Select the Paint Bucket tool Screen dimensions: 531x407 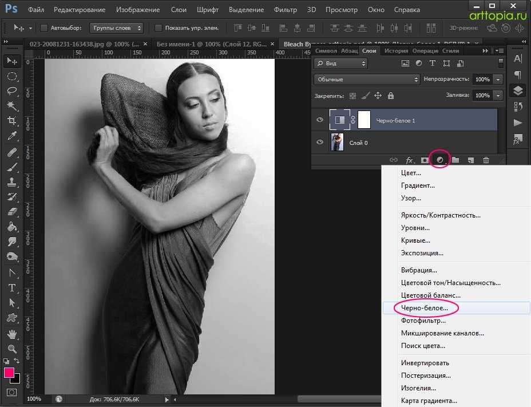pos(12,227)
